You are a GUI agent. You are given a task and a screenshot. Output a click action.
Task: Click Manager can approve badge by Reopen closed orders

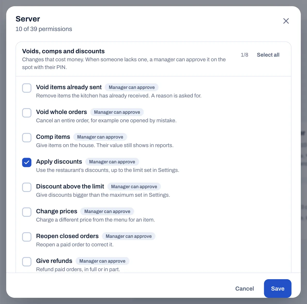point(129,236)
